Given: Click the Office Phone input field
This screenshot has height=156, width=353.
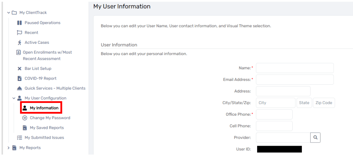Looking at the screenshot, I should (x=274, y=114).
